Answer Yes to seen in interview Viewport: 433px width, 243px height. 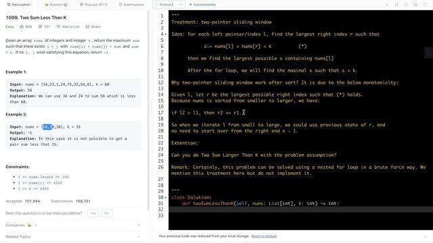tap(93, 213)
